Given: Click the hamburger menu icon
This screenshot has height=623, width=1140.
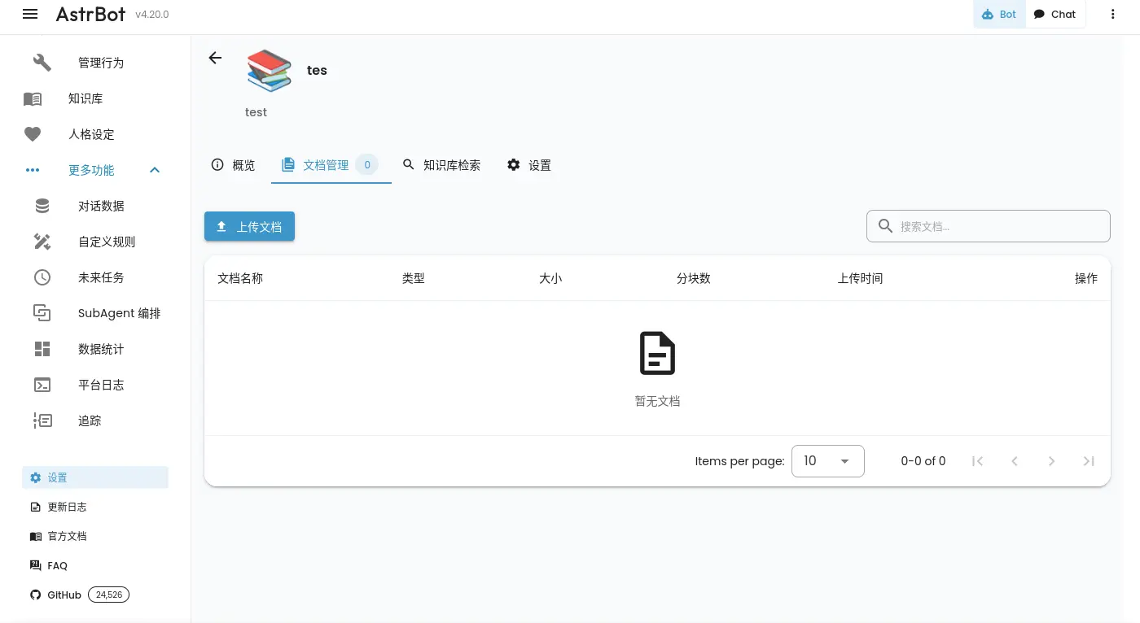Looking at the screenshot, I should [30, 14].
